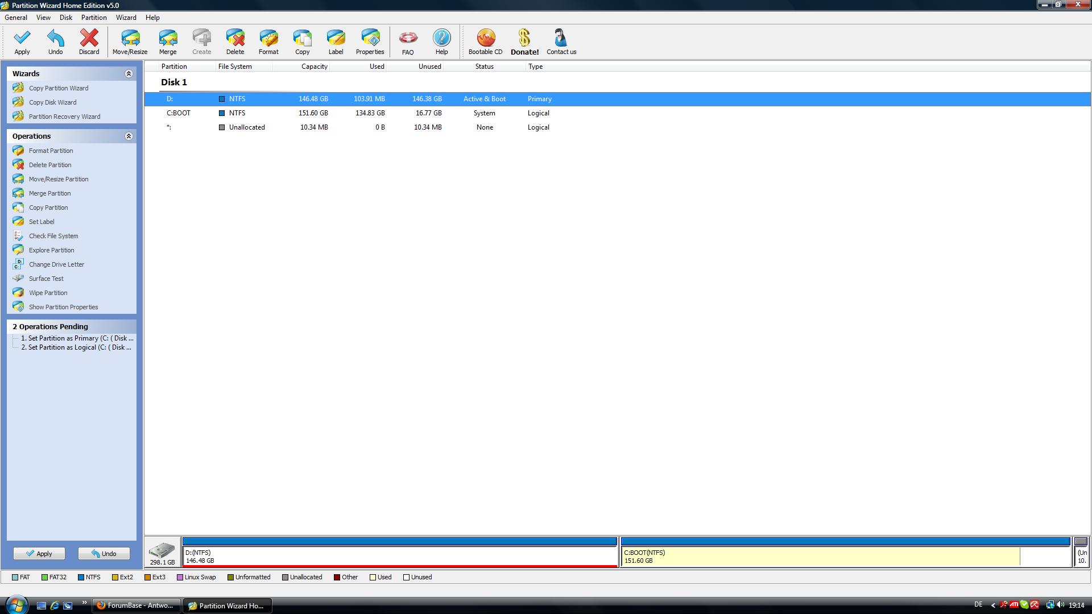Open the Bootable CD tool

click(485, 39)
